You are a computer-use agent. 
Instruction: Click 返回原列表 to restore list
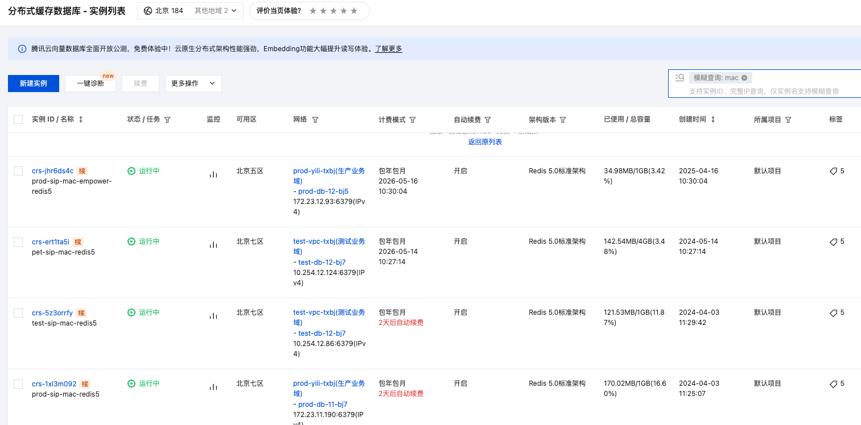pos(485,142)
